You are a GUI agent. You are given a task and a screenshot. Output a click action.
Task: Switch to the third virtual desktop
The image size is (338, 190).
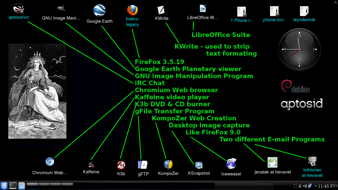56,186
